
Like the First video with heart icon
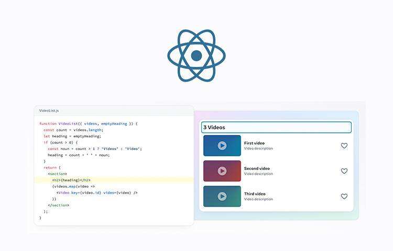click(x=344, y=146)
